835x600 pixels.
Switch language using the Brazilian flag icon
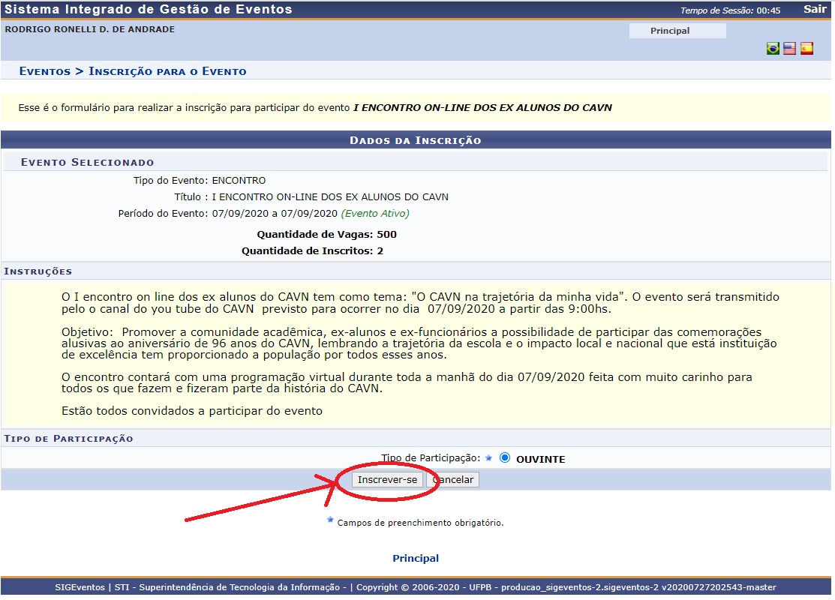pos(773,49)
